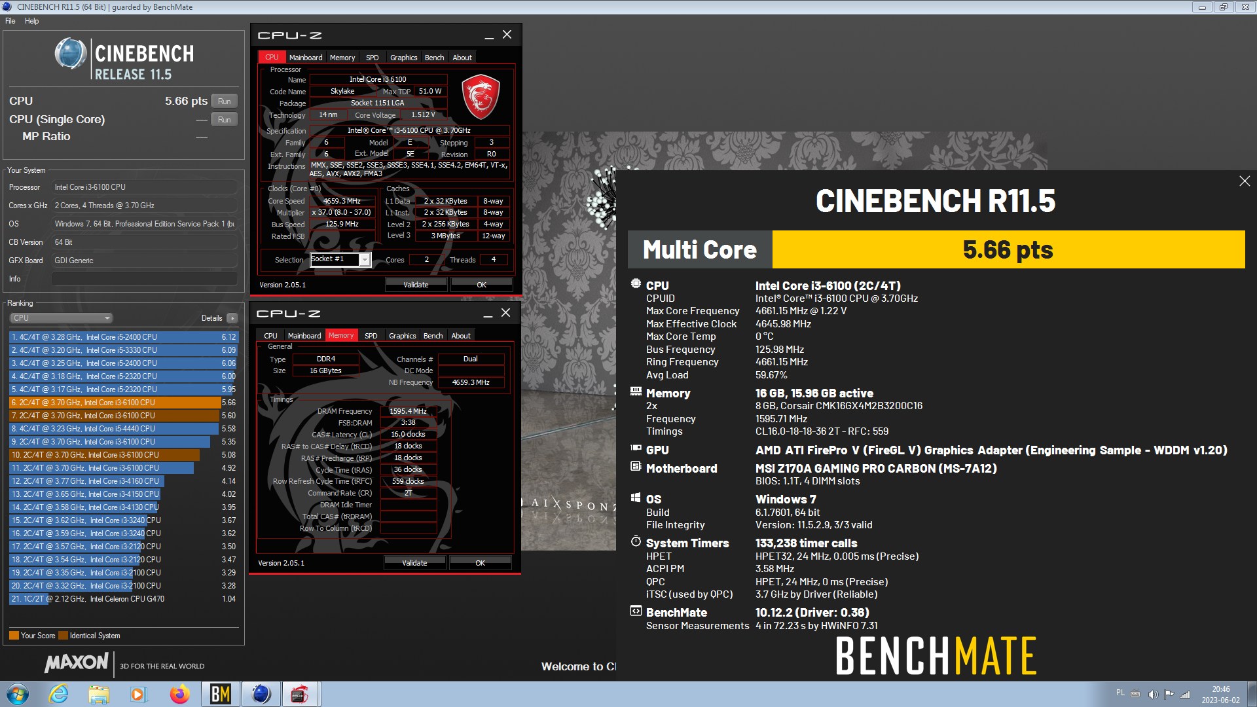
Task: Select ranking row 21 Celeron G470
Action: [124, 599]
